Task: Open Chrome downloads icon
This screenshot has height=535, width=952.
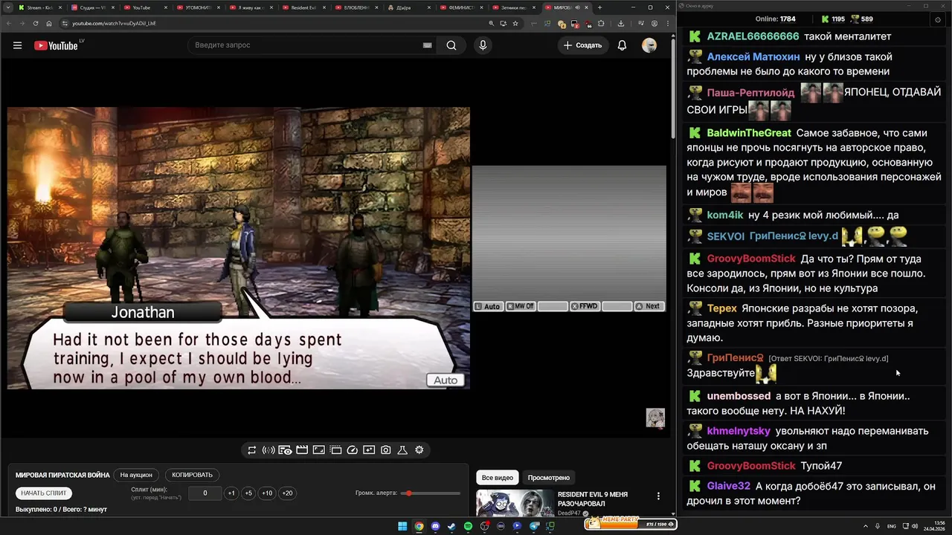Action: pyautogui.click(x=621, y=23)
